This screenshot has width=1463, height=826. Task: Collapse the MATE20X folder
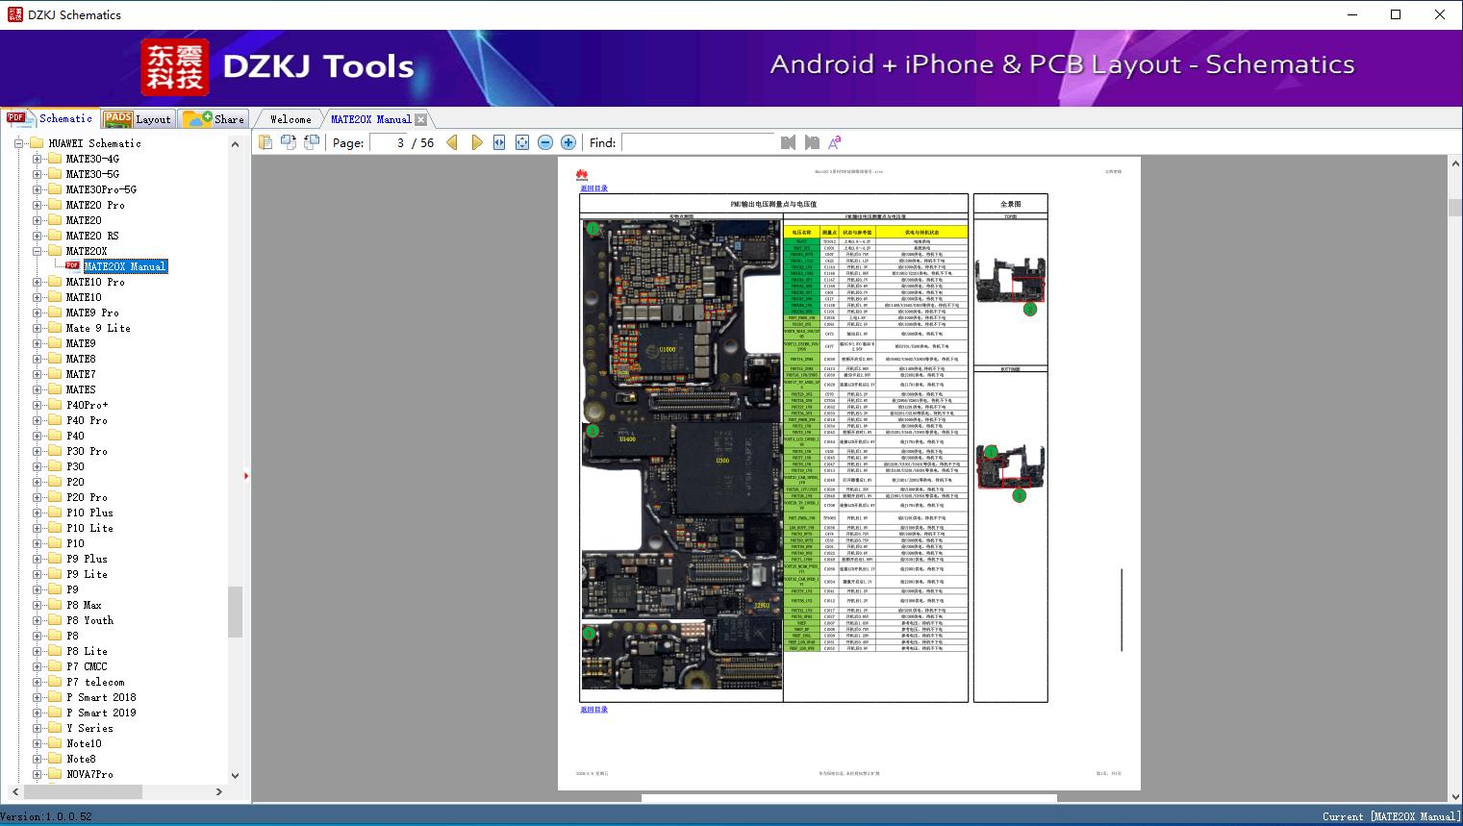pos(38,251)
